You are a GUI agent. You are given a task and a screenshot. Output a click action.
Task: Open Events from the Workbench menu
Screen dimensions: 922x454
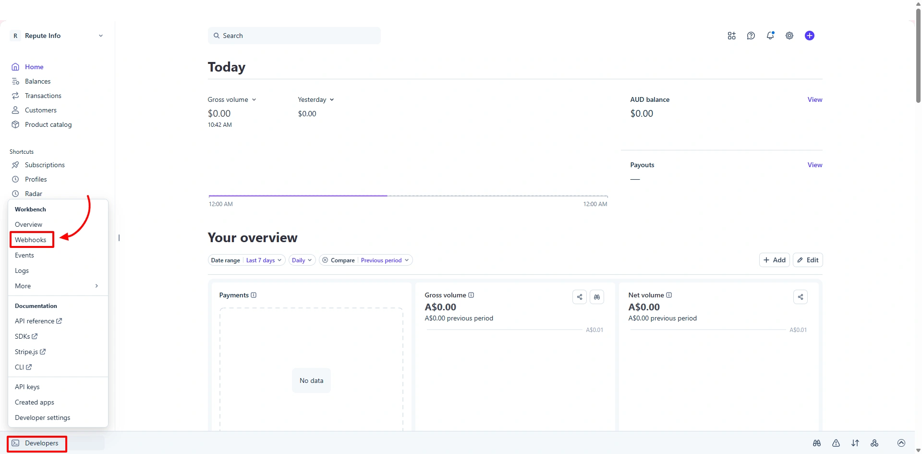(x=24, y=255)
